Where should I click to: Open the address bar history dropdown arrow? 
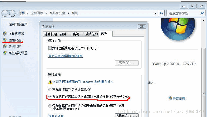(155, 13)
